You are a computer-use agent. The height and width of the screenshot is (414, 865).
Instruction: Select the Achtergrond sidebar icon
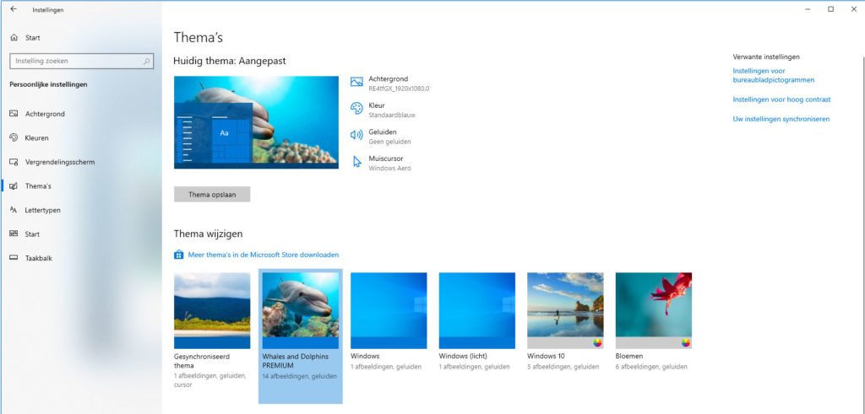click(x=14, y=114)
